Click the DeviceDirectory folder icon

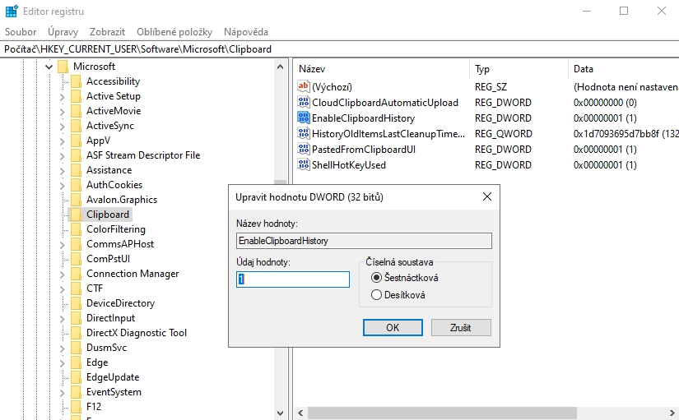point(76,303)
